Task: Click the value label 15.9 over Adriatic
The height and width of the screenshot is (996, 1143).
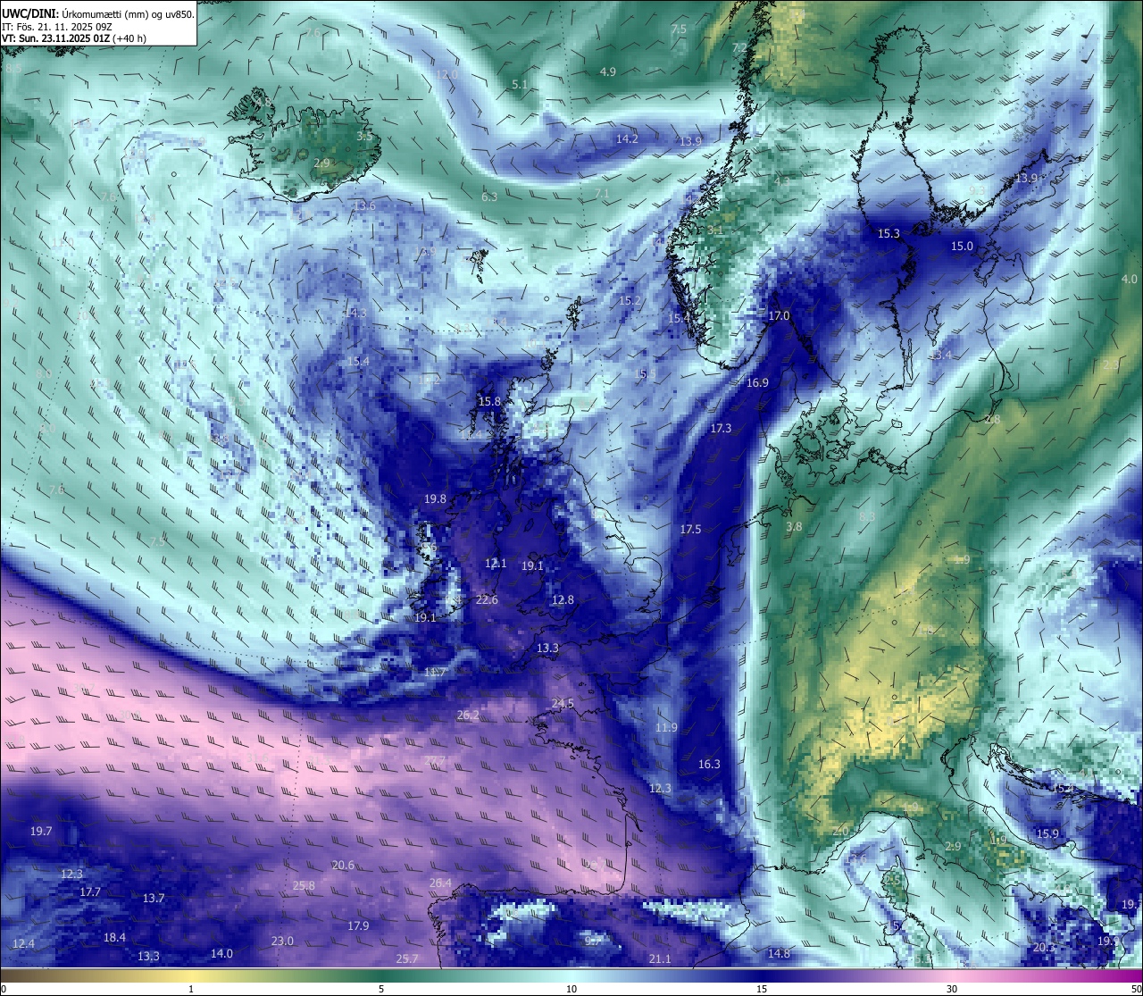Action: click(x=1047, y=833)
